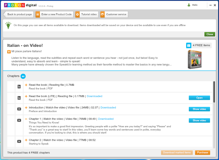Click the blue gift box icon
The width and height of the screenshot is (219, 160).
[189, 45]
